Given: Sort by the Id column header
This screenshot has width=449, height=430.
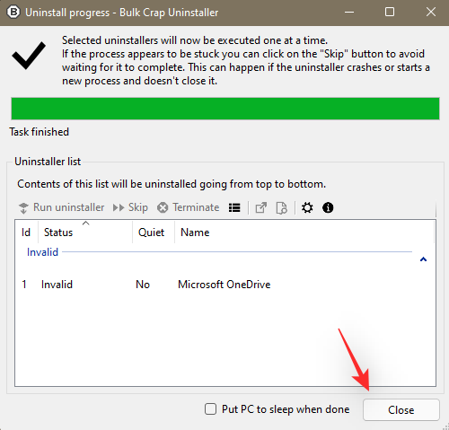Looking at the screenshot, I should click(x=26, y=233).
